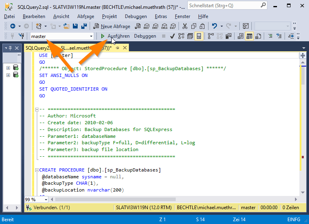This screenshot has width=309, height=224.
Task: Click the Save All icon
Action: (x=84, y=26)
